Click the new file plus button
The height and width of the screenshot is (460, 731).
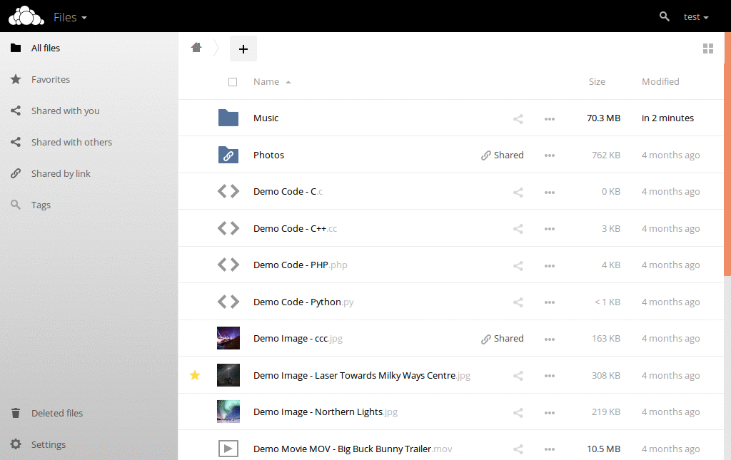[x=243, y=48]
